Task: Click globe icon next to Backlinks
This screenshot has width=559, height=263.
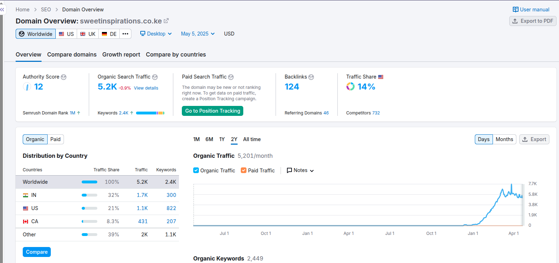Action: tap(311, 77)
